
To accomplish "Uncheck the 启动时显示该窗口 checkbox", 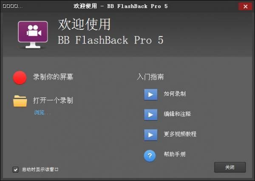I will [15, 170].
